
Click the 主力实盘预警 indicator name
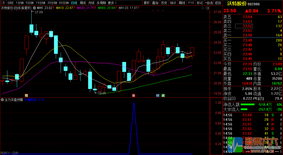coord(14,100)
